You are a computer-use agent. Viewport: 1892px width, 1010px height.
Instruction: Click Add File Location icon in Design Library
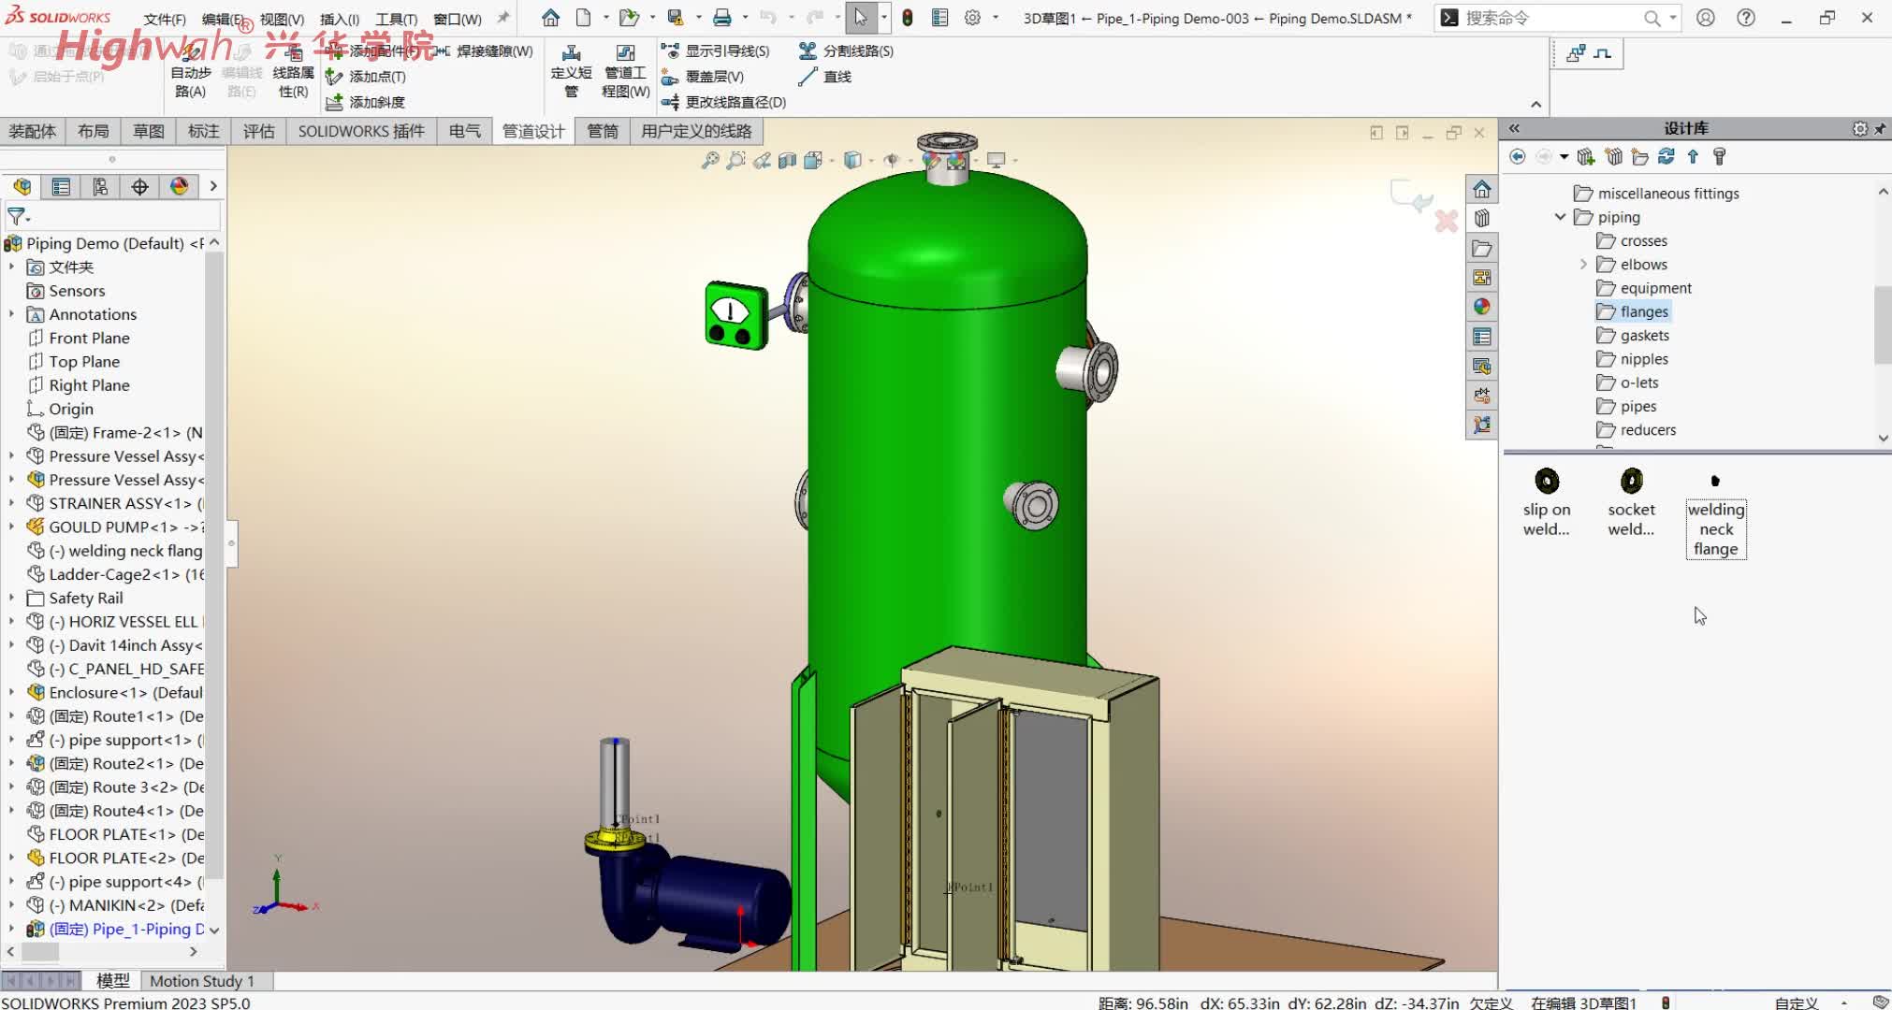pos(1614,157)
